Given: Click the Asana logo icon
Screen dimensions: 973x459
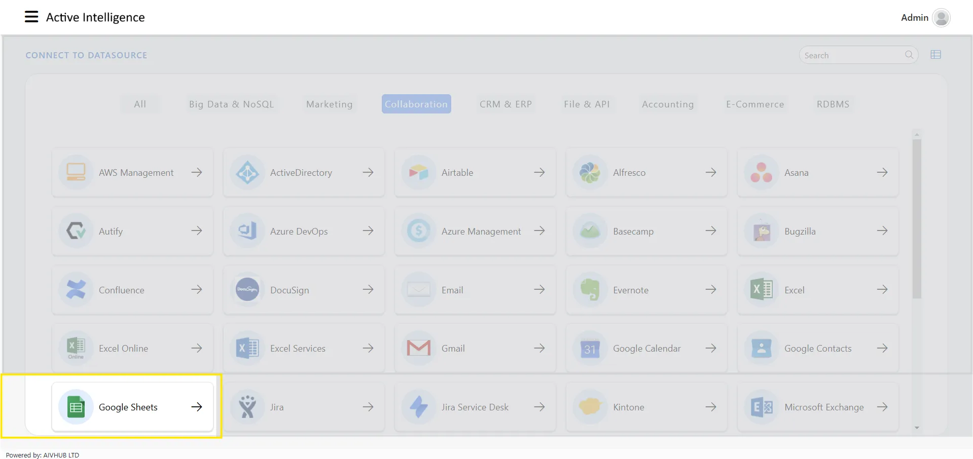Looking at the screenshot, I should 762,172.
